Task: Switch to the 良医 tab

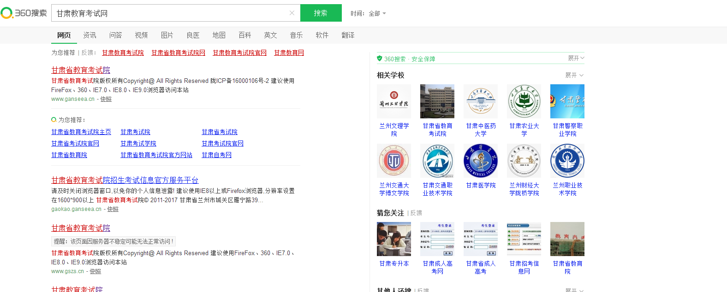Action: 193,35
